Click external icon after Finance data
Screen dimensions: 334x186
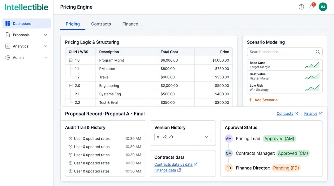179,170
